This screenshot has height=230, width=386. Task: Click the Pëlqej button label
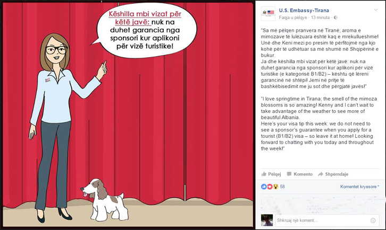tap(274, 174)
